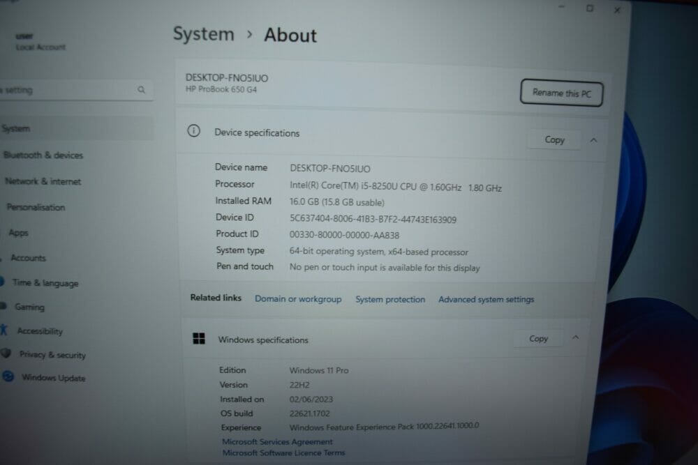Select the Installed on date 02/06/2023
This screenshot has width=698, height=465.
tap(311, 399)
